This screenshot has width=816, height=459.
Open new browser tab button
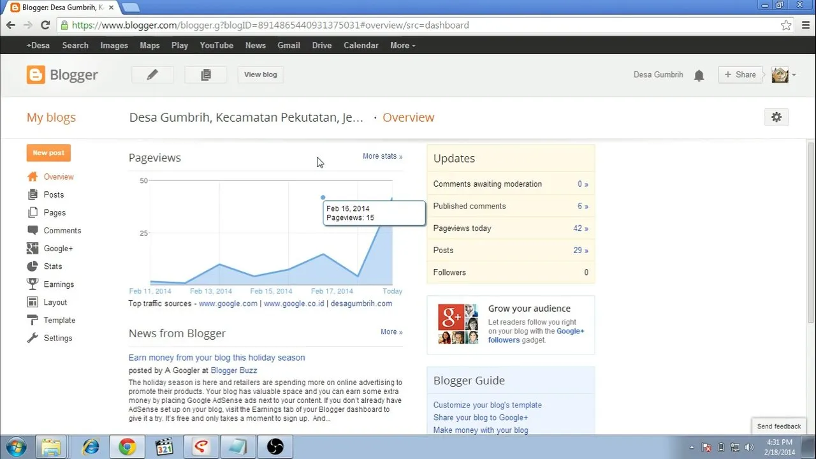click(x=131, y=8)
